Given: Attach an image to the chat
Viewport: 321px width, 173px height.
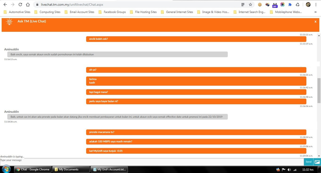Looking at the screenshot, I should click(x=317, y=162).
